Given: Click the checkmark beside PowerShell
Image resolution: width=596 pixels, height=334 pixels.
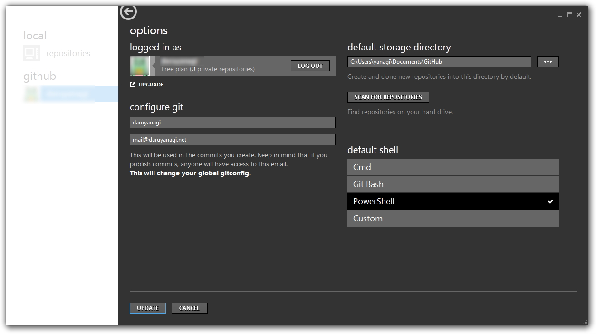Looking at the screenshot, I should [550, 201].
